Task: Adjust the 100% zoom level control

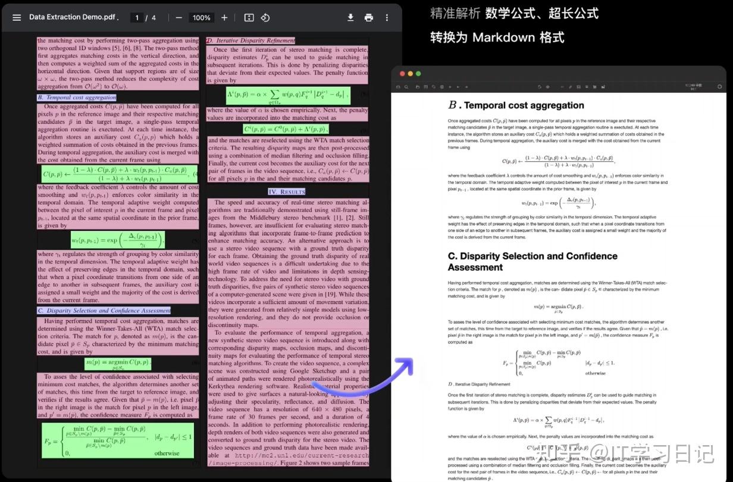Action: [x=201, y=17]
